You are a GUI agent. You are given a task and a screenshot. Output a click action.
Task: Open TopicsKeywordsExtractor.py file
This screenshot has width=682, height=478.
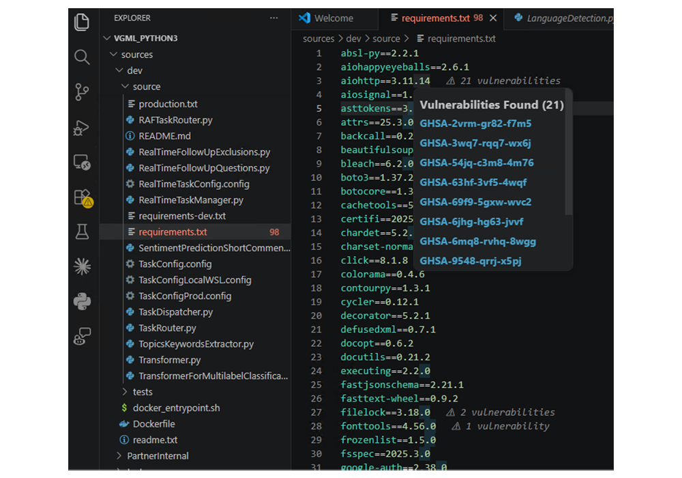(196, 344)
